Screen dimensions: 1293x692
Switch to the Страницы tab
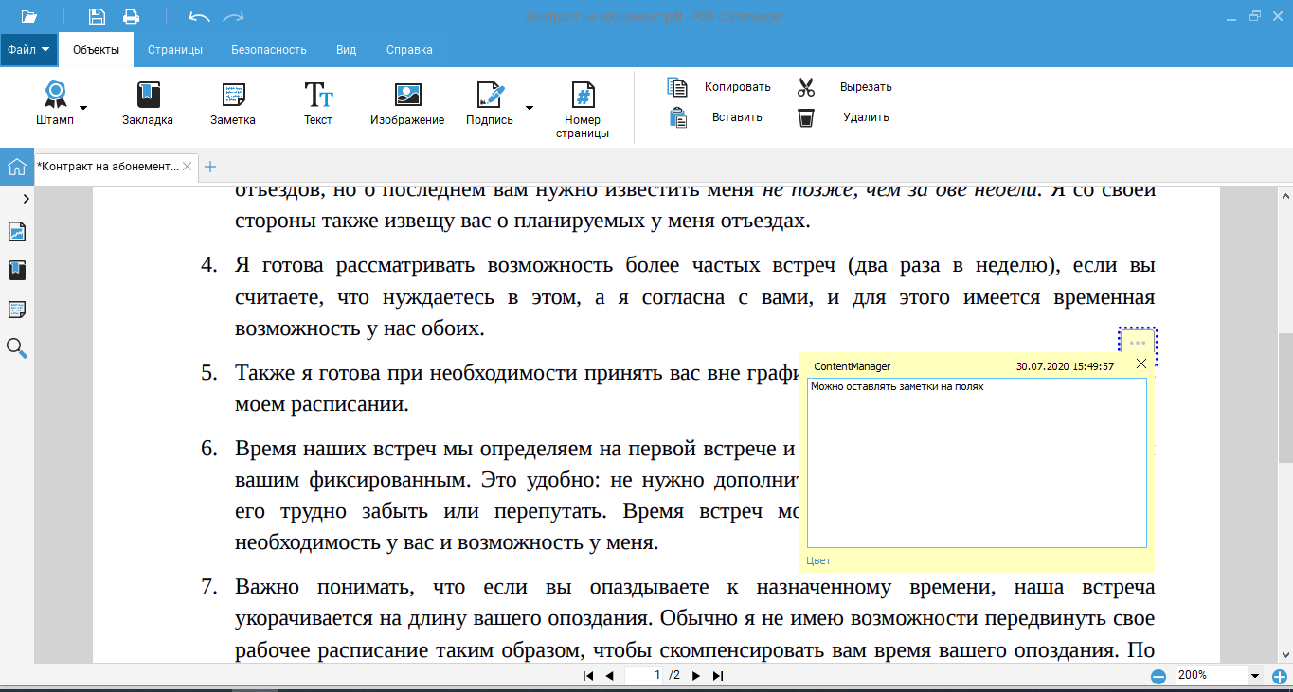pyautogui.click(x=175, y=50)
